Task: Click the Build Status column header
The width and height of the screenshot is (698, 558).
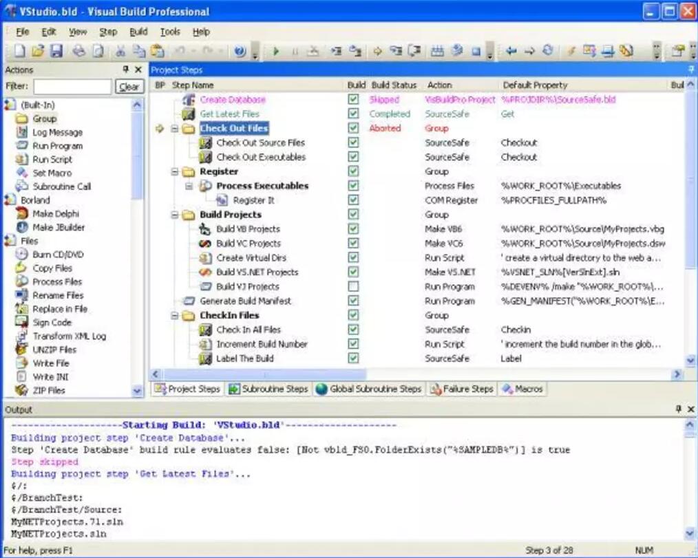Action: (394, 85)
